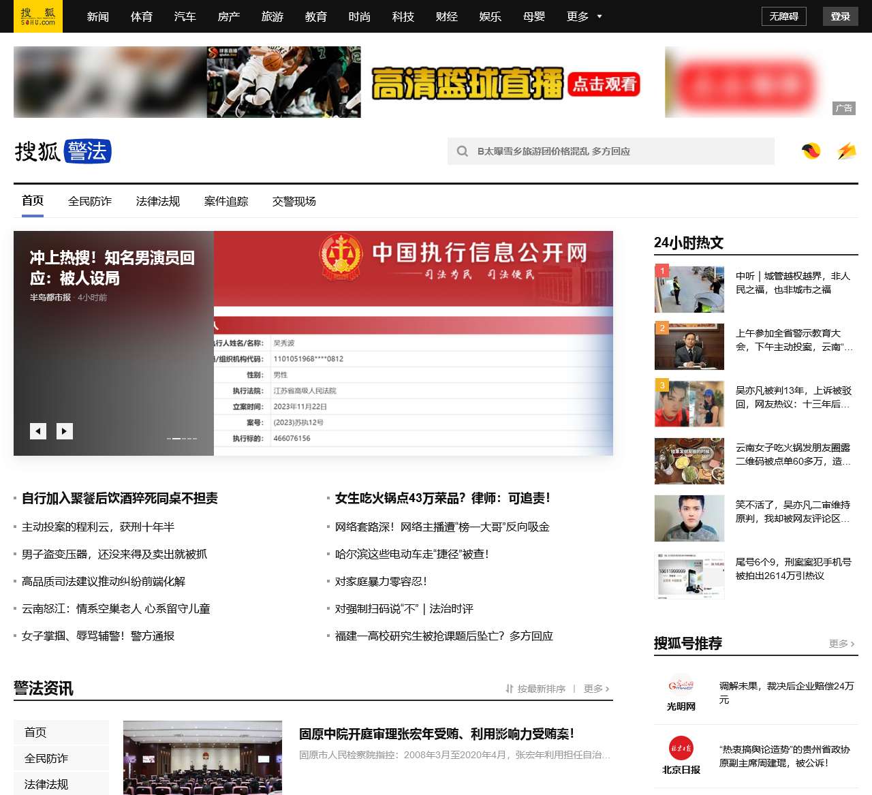872x795 pixels.
Task: Open article 女生吃火锅点43万菜品
Action: pyautogui.click(x=443, y=498)
